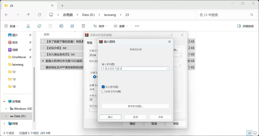Click 确定 in the password dialog
Image resolution: width=259 pixels, height=136 pixels.
tap(110, 117)
